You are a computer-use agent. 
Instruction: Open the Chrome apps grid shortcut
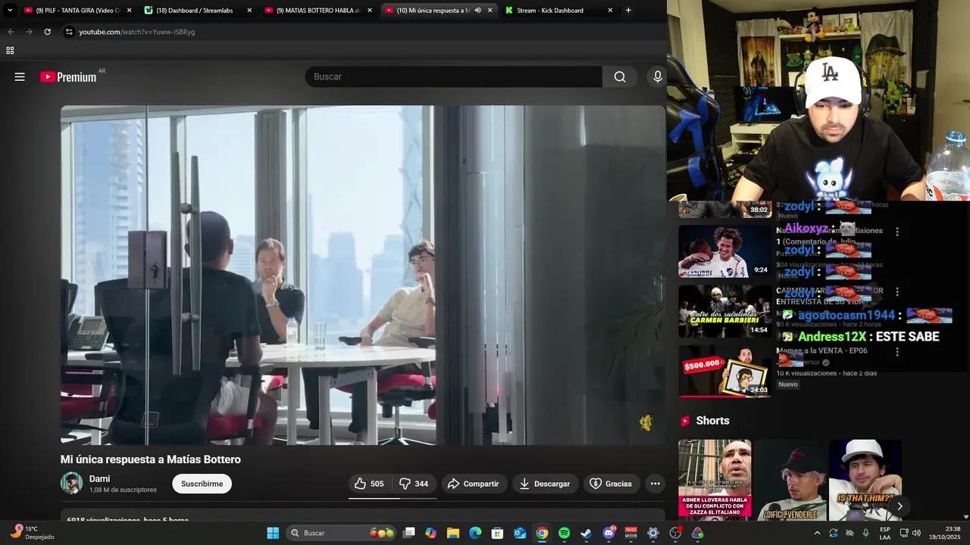(x=10, y=51)
